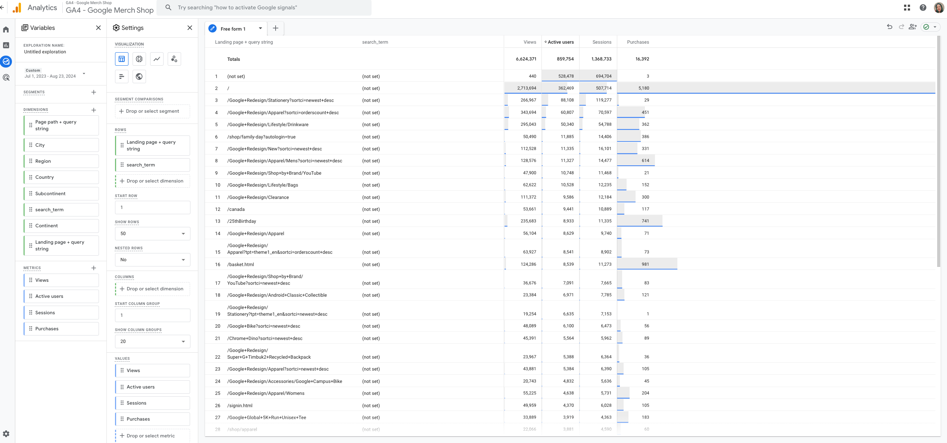This screenshot has height=443, width=947.
Task: Add a new exploration tab
Action: coord(276,28)
